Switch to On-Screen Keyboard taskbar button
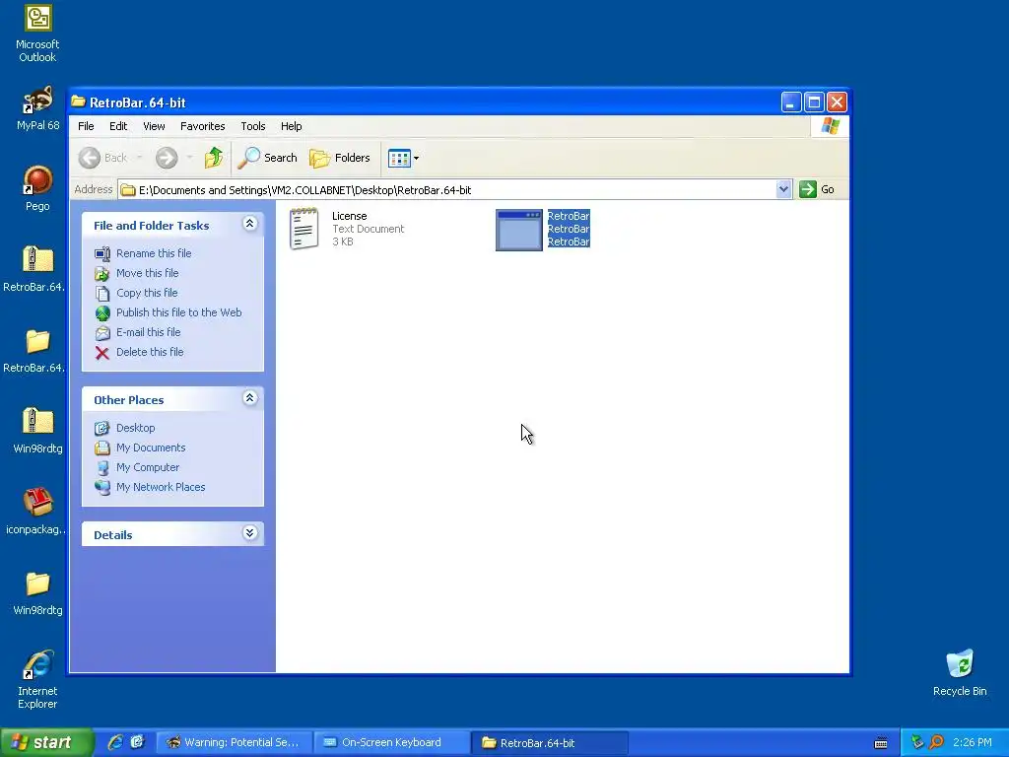Viewport: 1009px width, 757px height. 391,743
